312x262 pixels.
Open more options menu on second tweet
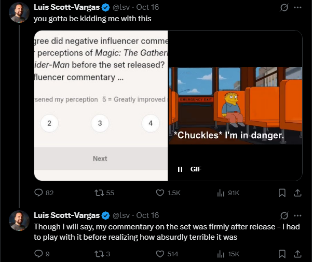(x=297, y=215)
